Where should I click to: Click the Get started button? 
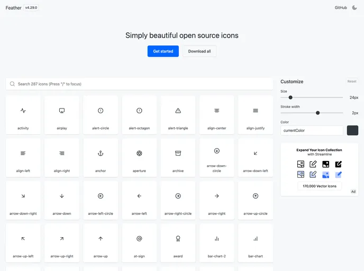[163, 51]
